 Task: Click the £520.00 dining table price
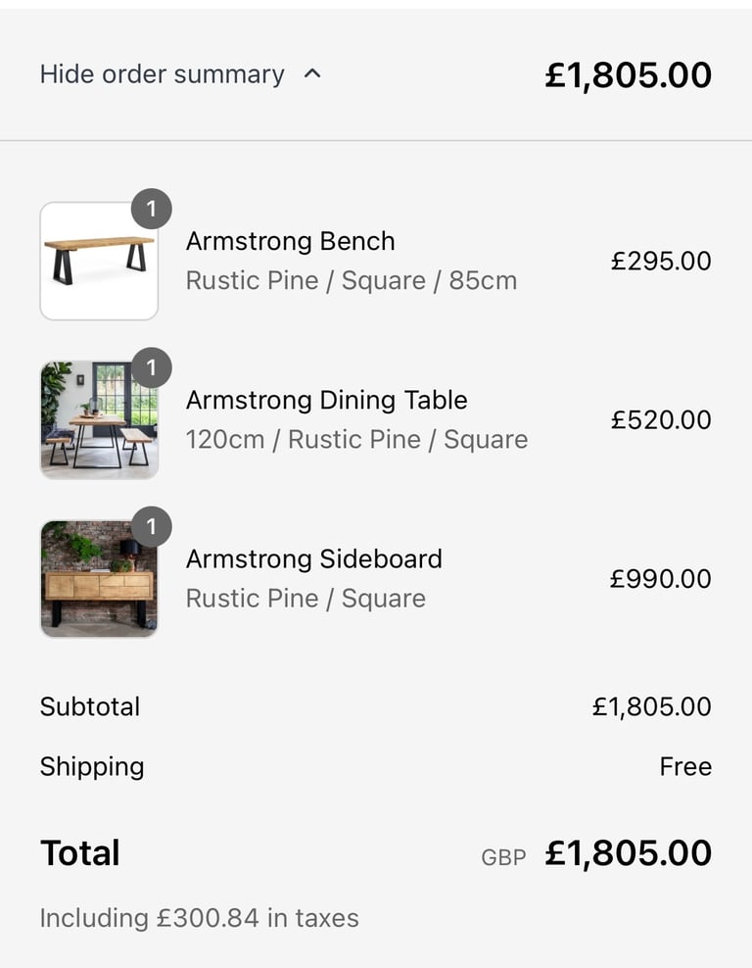[661, 419]
